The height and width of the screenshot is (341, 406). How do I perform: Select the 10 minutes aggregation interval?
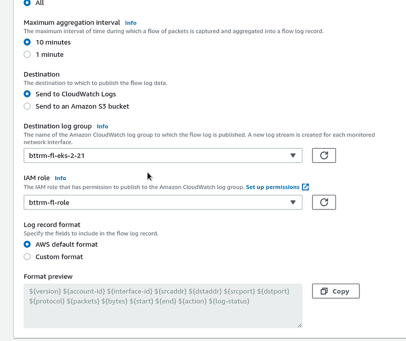[x=27, y=42]
